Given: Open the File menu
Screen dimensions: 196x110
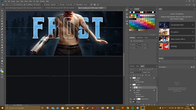Looking at the screenshot, I should click(x=6, y=1).
